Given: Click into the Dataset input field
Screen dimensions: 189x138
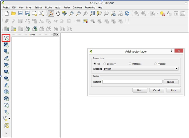Looking at the screenshot, I should tap(132, 82).
